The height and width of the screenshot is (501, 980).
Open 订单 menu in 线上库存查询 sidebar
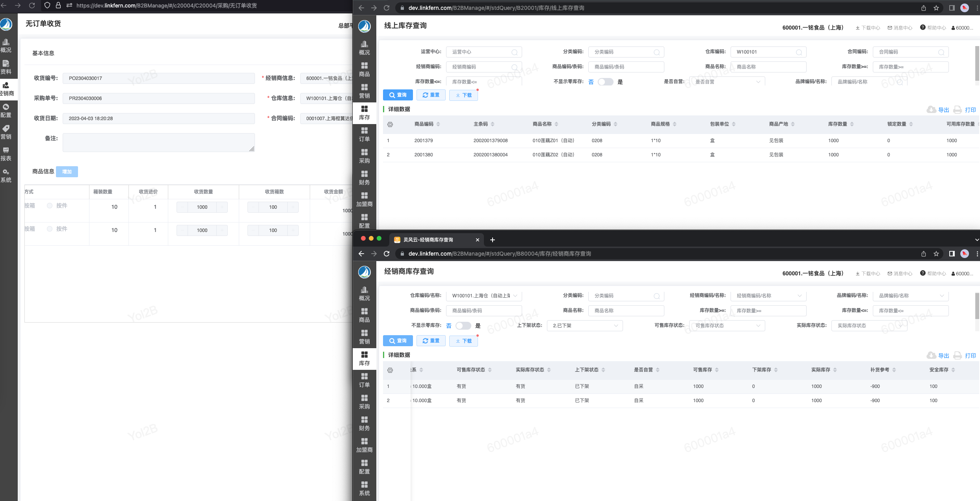364,134
